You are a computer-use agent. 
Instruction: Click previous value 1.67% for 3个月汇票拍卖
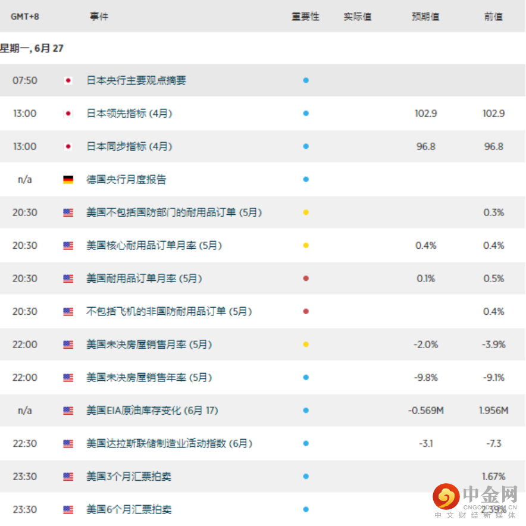(x=493, y=477)
